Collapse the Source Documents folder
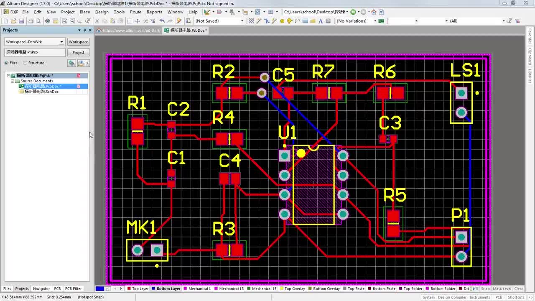The width and height of the screenshot is (535, 301). [13, 81]
